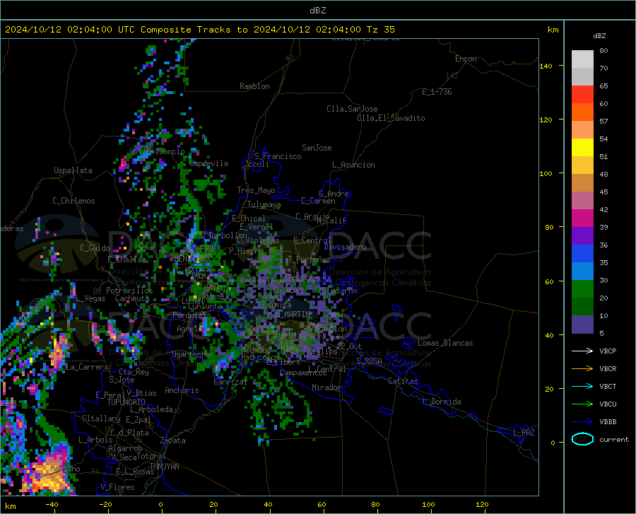Click the Tres_Mayo label
The height and width of the screenshot is (514, 636).
coord(256,190)
